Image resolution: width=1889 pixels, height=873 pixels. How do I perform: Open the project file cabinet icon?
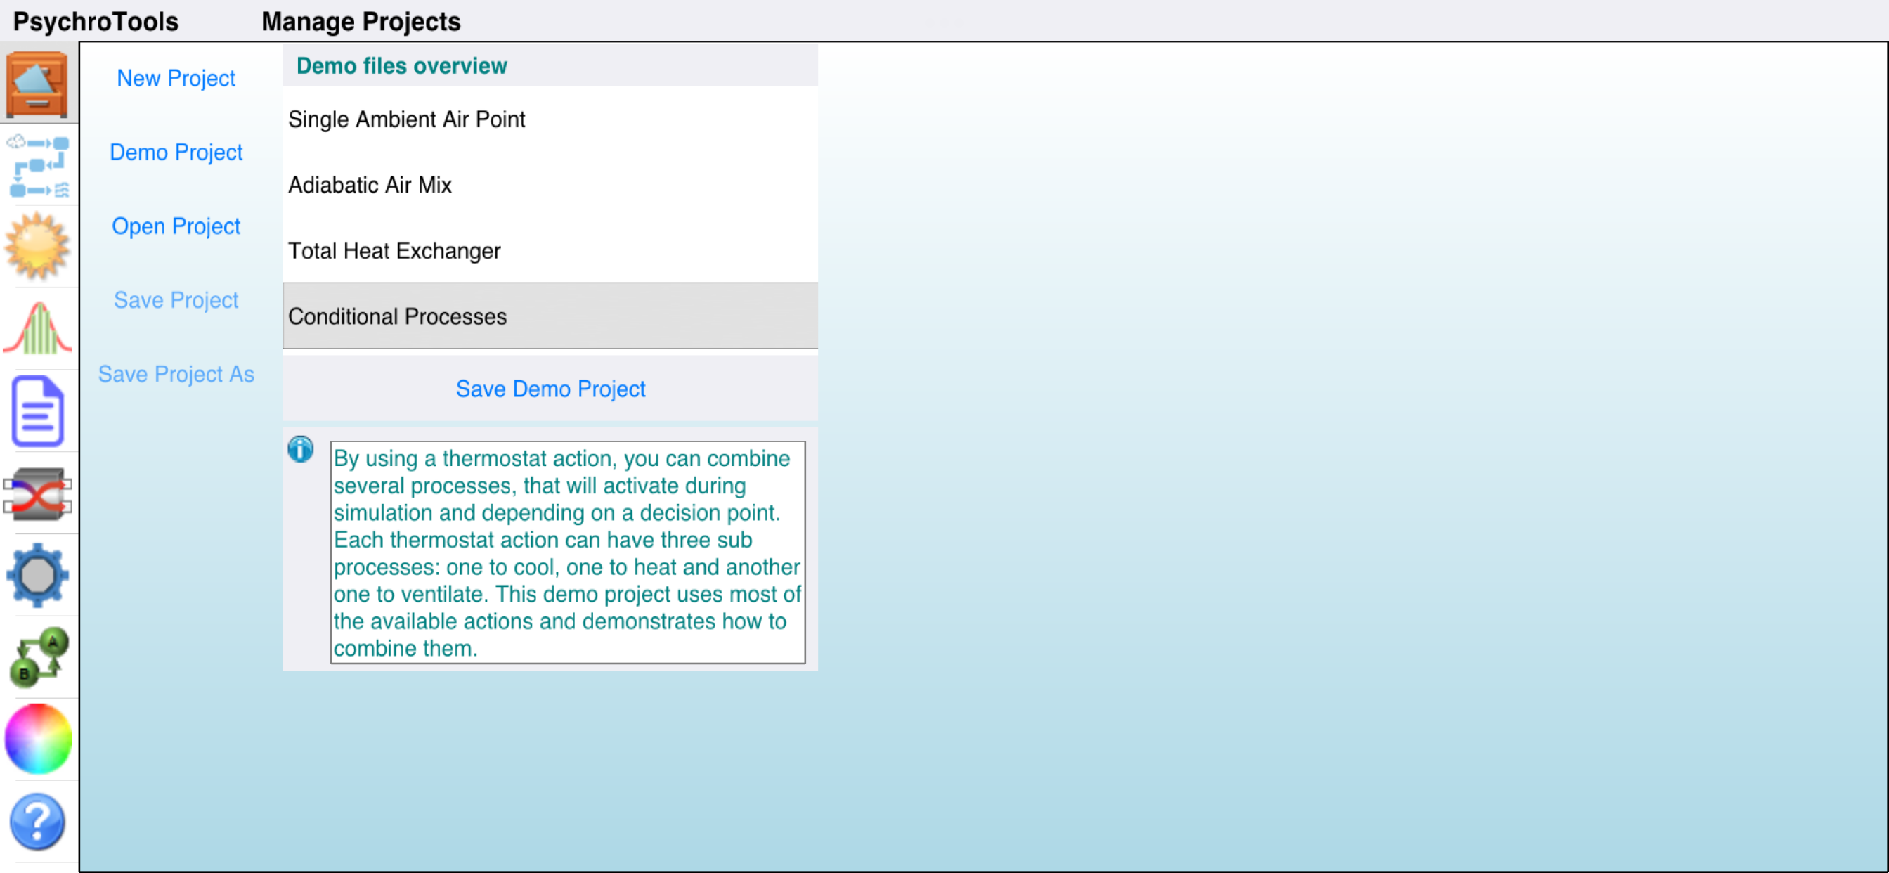37,84
